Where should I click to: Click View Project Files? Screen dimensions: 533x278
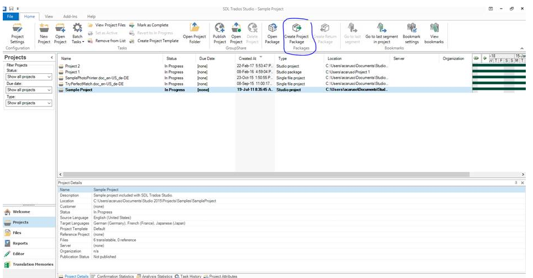pyautogui.click(x=107, y=25)
